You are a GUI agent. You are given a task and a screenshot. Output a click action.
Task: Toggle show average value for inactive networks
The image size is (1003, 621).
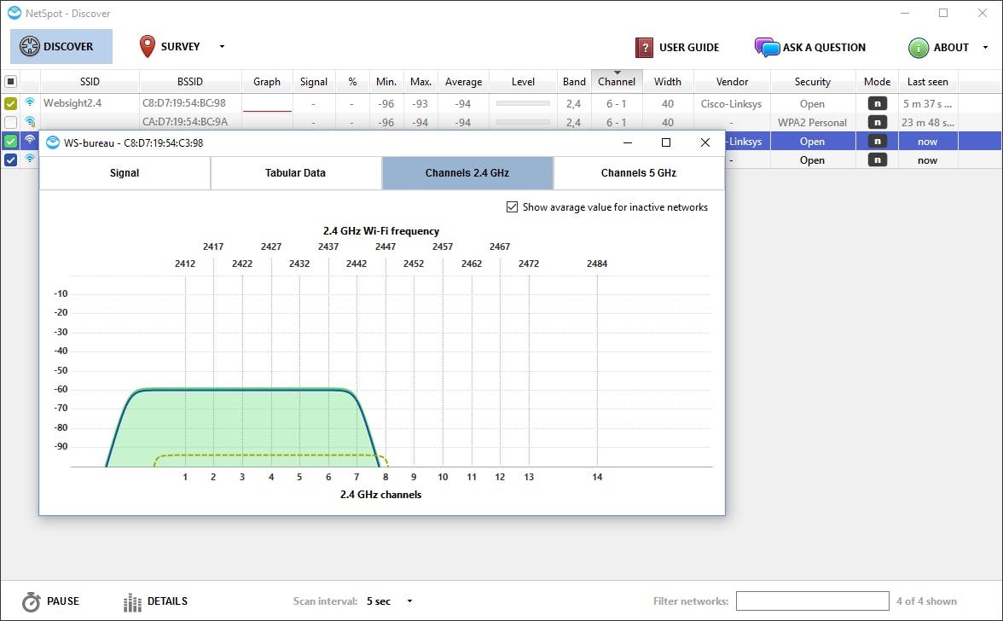coord(512,207)
